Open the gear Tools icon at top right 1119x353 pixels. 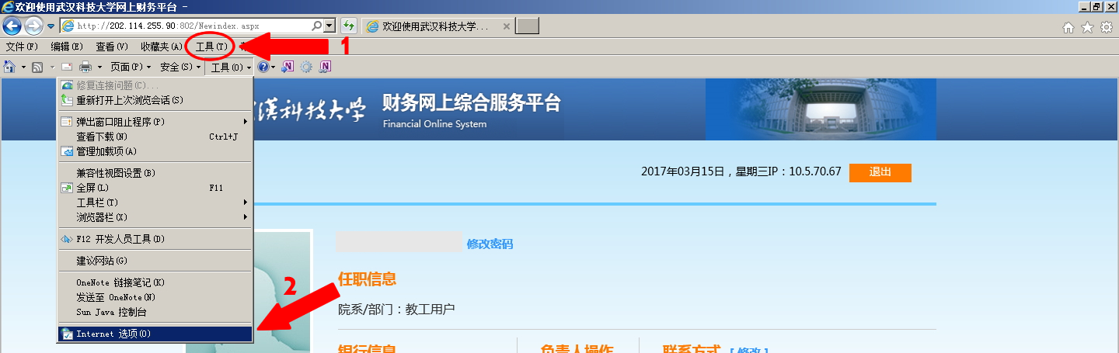(x=1106, y=27)
